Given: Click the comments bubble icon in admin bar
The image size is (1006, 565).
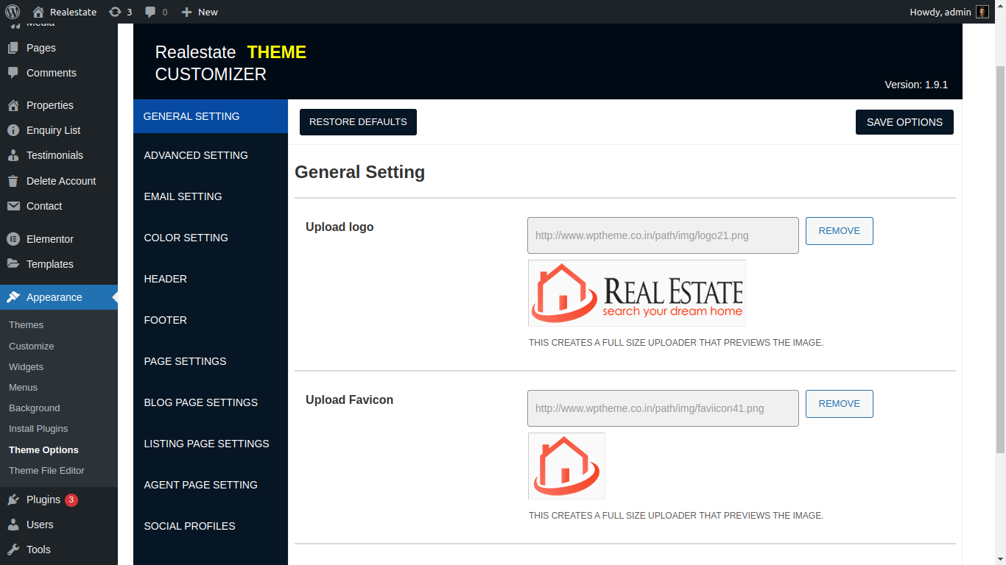Looking at the screenshot, I should (150, 12).
